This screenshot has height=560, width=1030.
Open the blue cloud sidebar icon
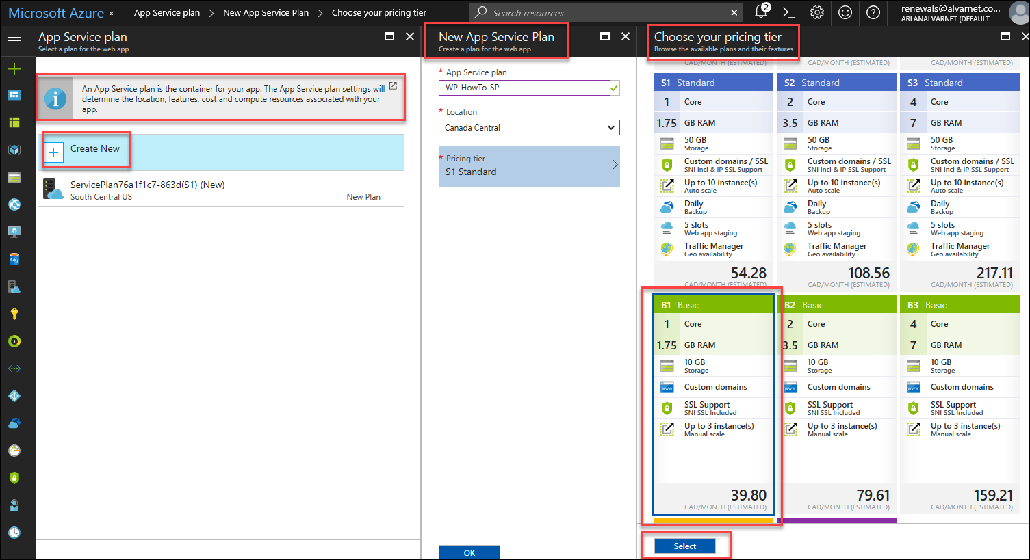click(14, 423)
